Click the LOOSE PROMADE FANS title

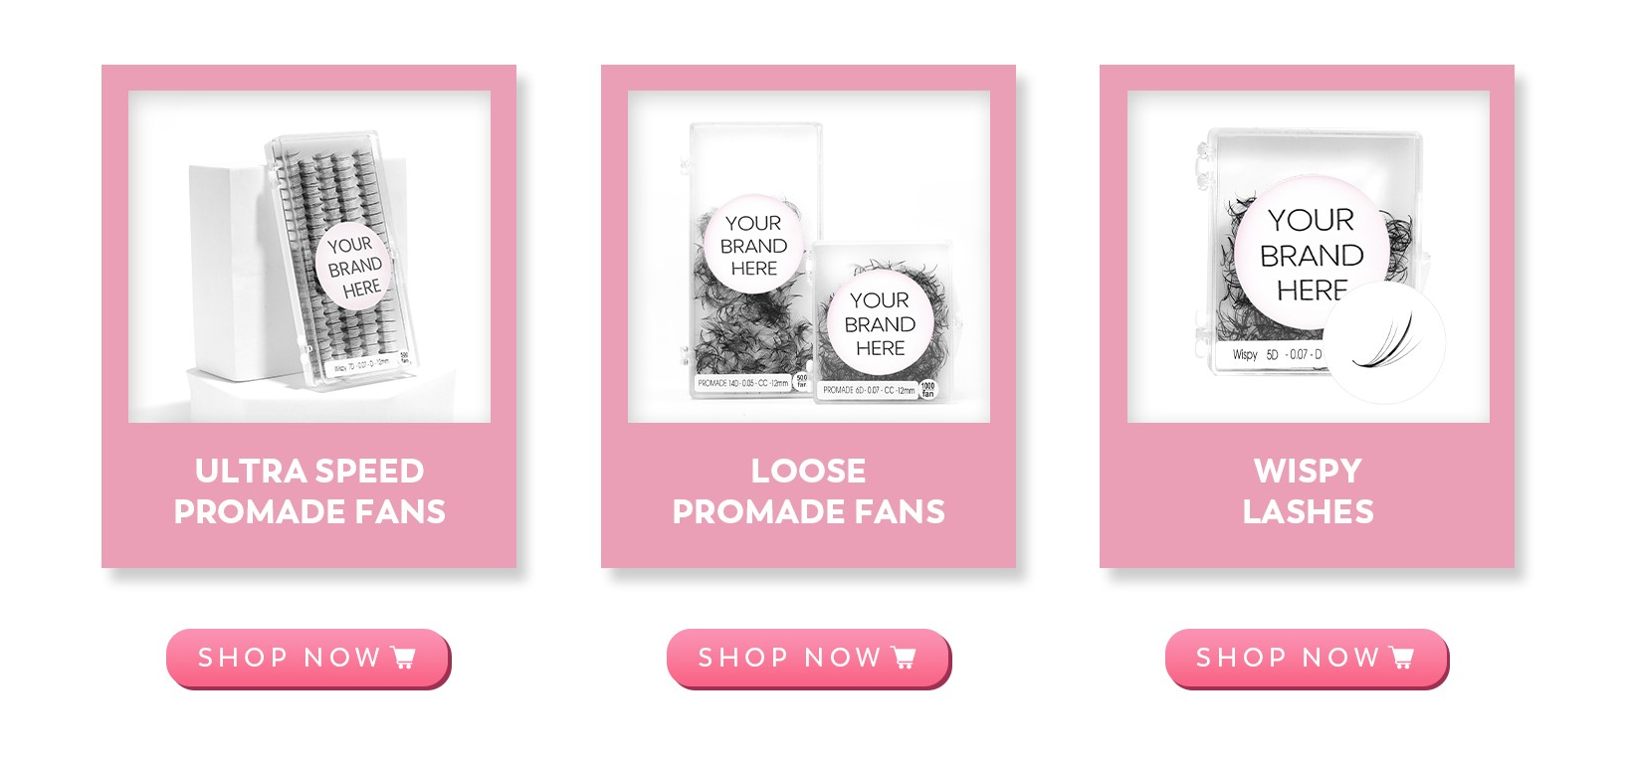(809, 490)
